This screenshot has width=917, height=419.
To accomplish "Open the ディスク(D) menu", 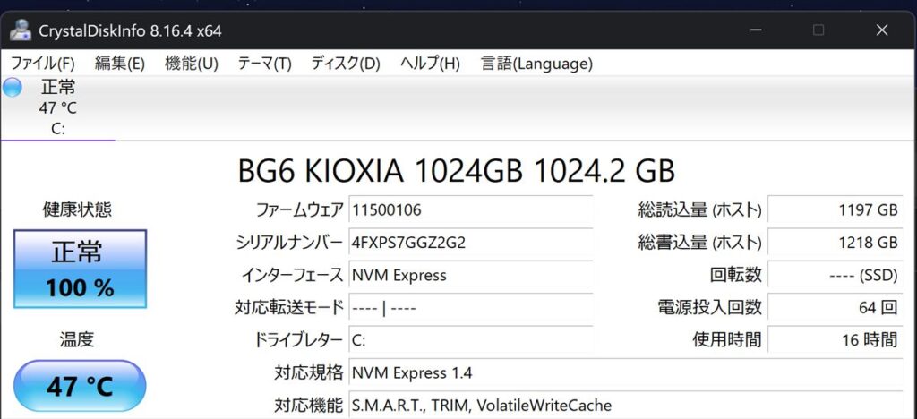I will pyautogui.click(x=345, y=63).
